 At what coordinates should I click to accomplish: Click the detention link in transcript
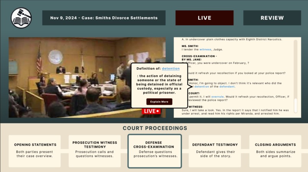(201, 87)
